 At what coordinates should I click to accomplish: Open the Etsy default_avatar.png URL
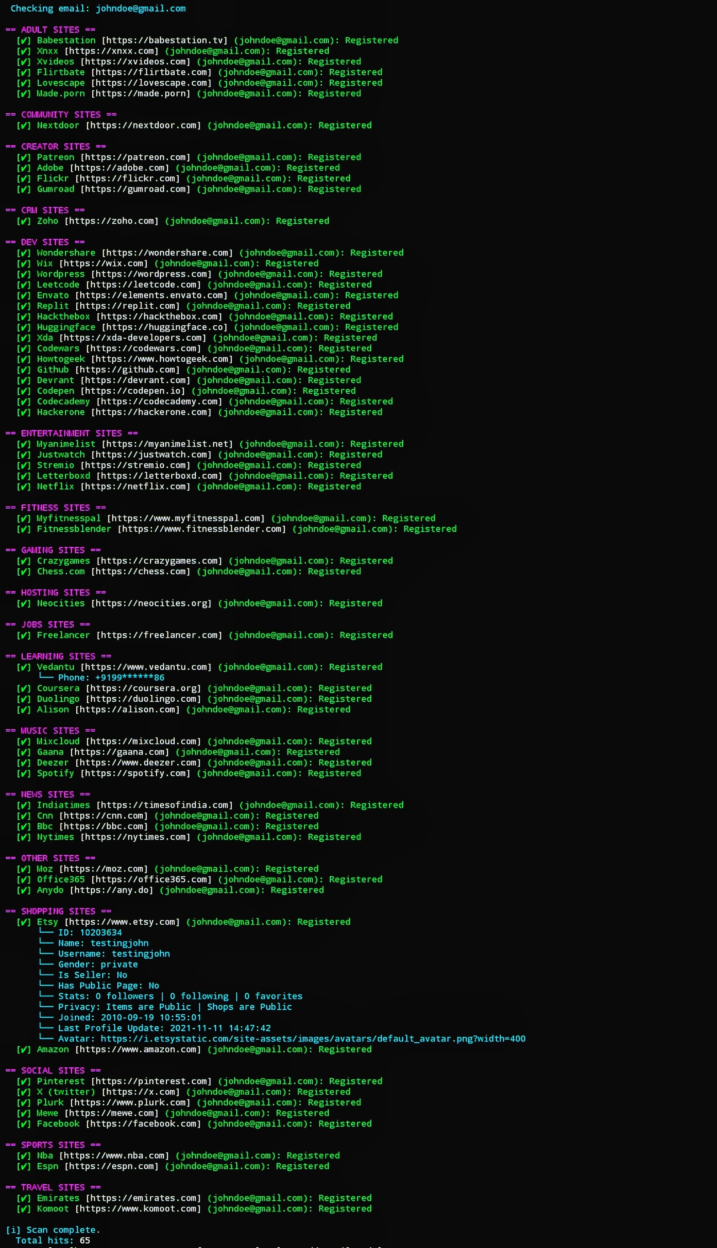[x=313, y=1038]
